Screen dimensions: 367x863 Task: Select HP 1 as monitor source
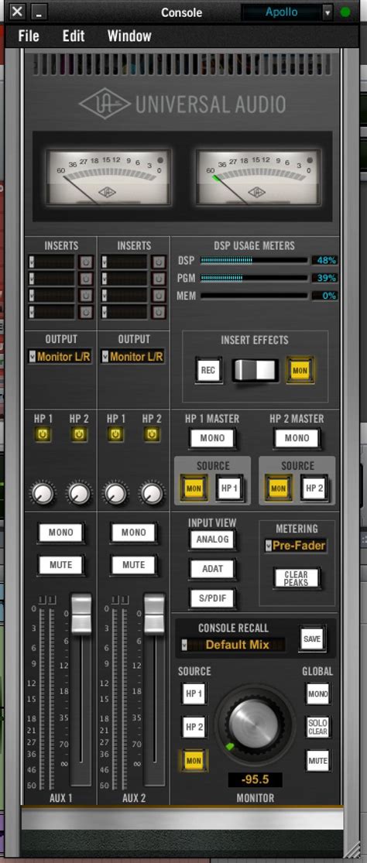coord(194,693)
